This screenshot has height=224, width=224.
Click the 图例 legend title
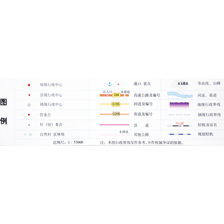click(4, 111)
